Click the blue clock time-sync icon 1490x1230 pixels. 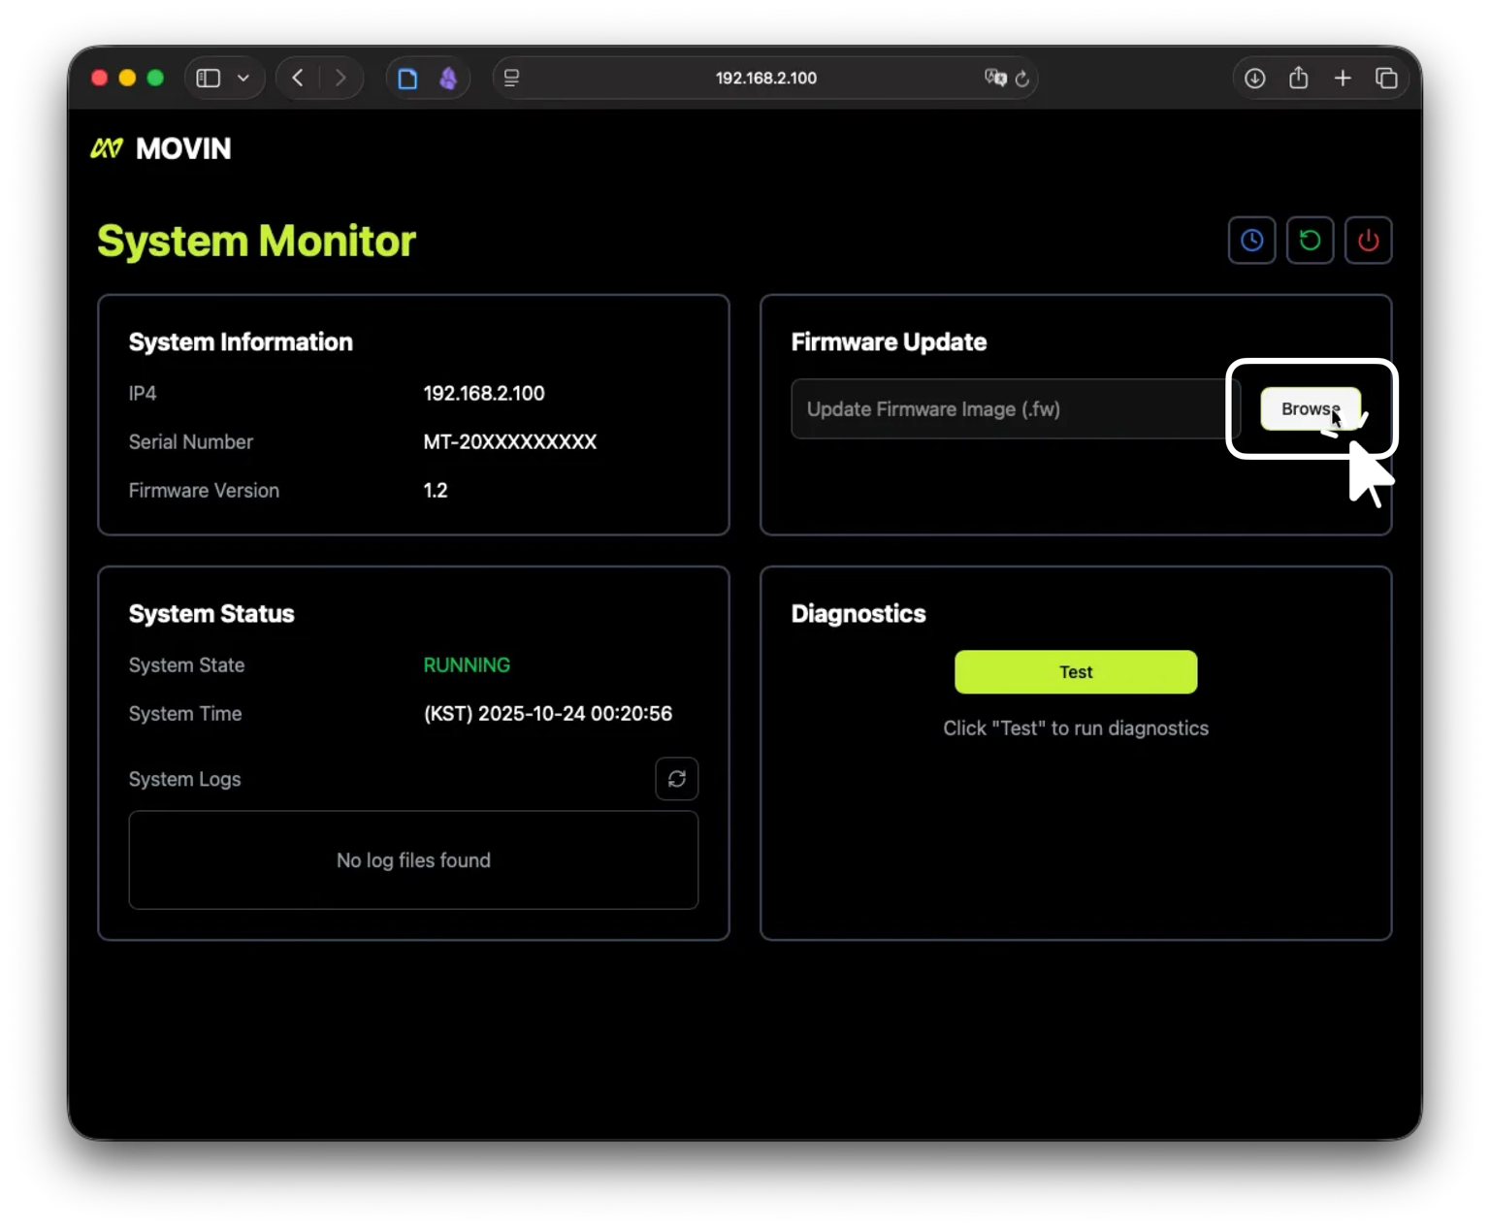tap(1251, 241)
